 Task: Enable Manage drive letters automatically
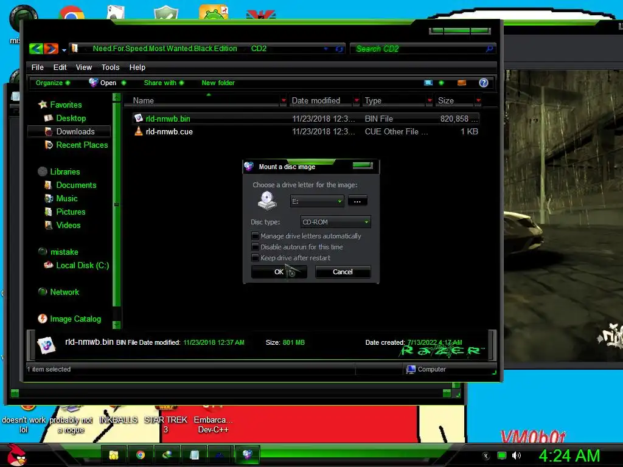[255, 236]
